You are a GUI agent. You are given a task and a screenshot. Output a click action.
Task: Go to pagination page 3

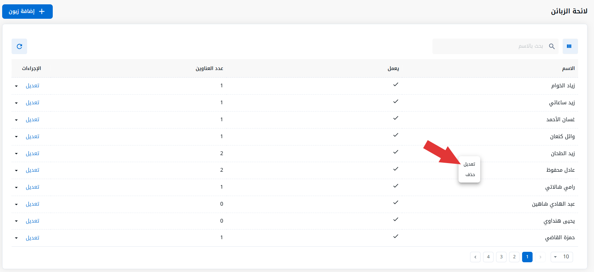pyautogui.click(x=501, y=257)
